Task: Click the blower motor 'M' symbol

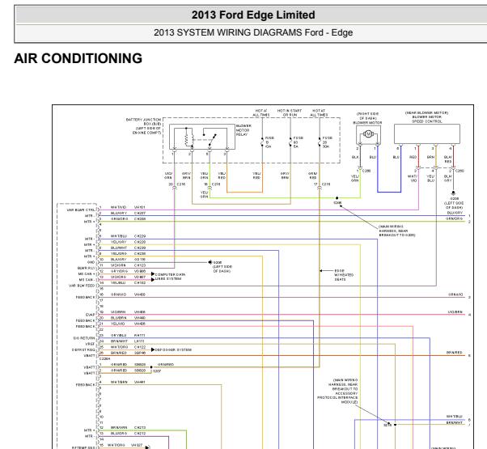Action: point(368,134)
